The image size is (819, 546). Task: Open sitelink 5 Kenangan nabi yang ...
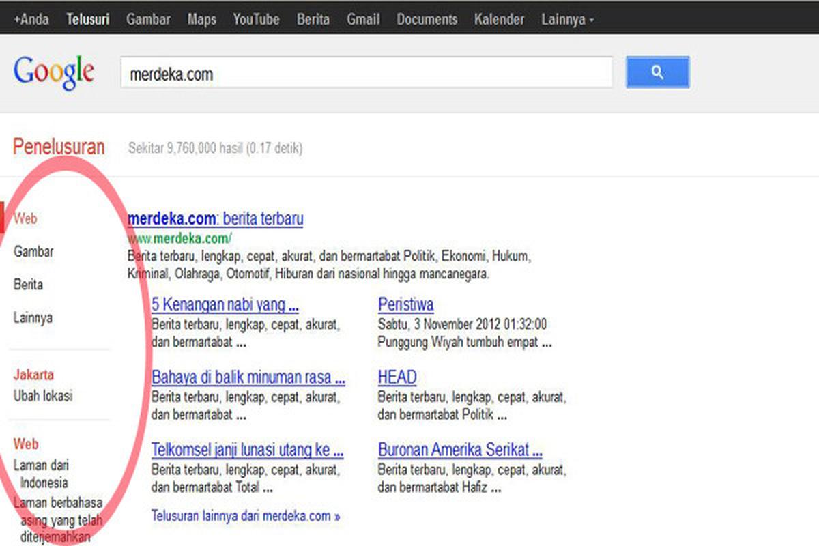click(225, 304)
